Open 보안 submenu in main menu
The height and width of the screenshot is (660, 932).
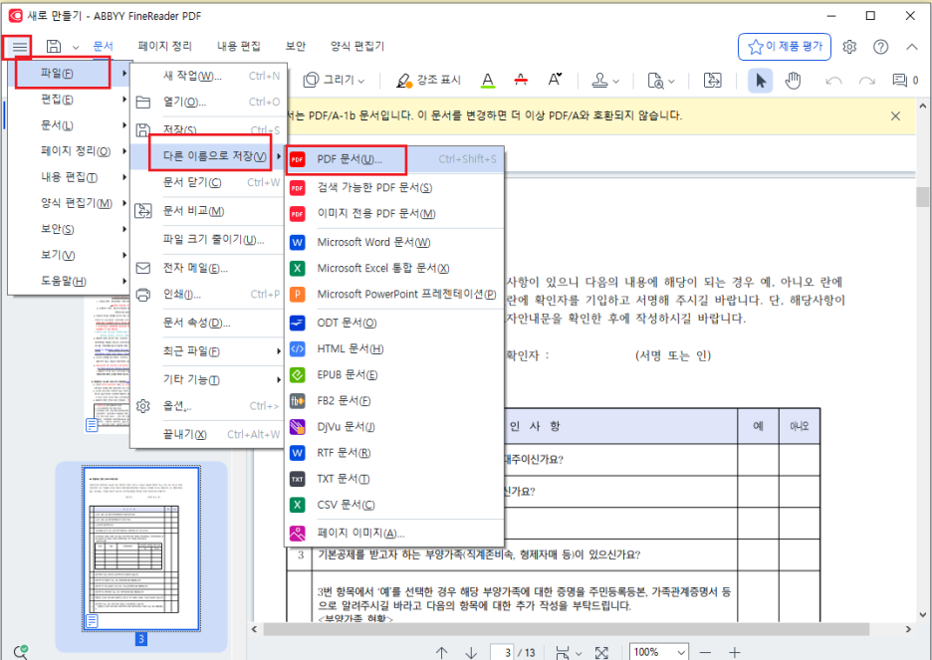(69, 229)
